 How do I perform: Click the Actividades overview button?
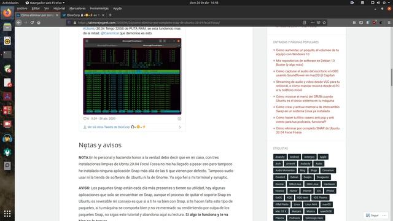click(10, 2)
